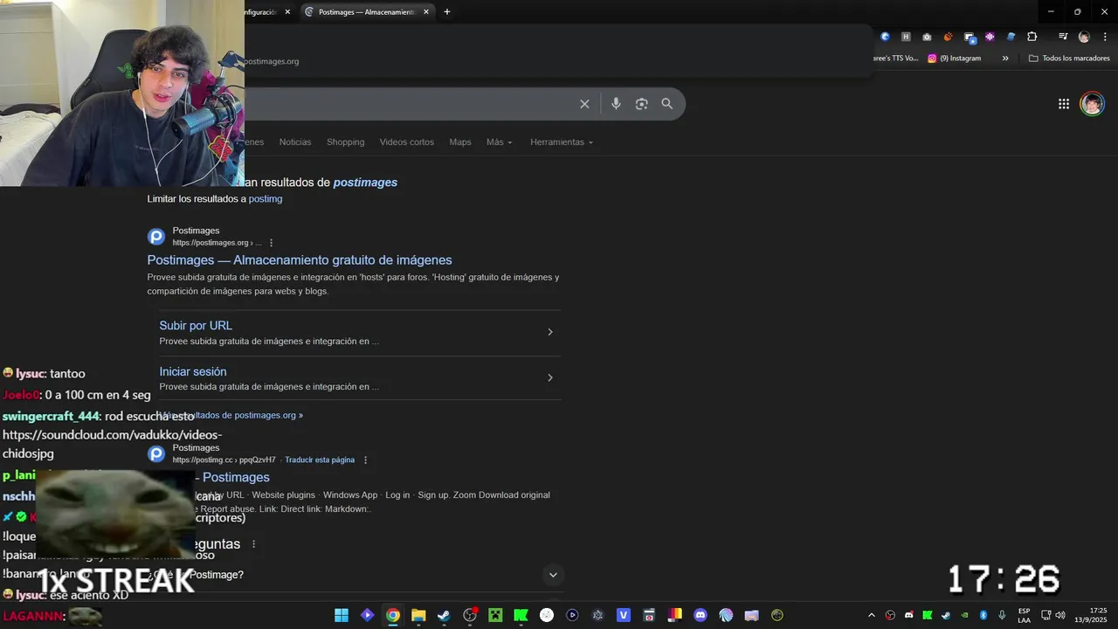Expand the Más search filter dropdown
The width and height of the screenshot is (1118, 629).
500,142
